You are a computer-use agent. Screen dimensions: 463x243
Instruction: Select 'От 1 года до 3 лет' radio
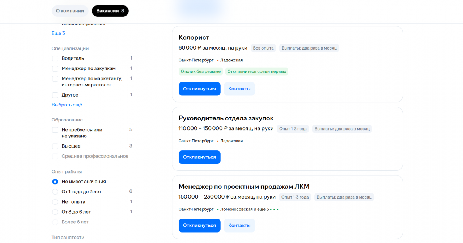(x=55, y=192)
